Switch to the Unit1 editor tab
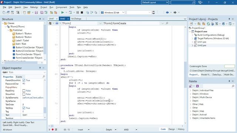The width and height of the screenshot is (237, 133). [51, 19]
